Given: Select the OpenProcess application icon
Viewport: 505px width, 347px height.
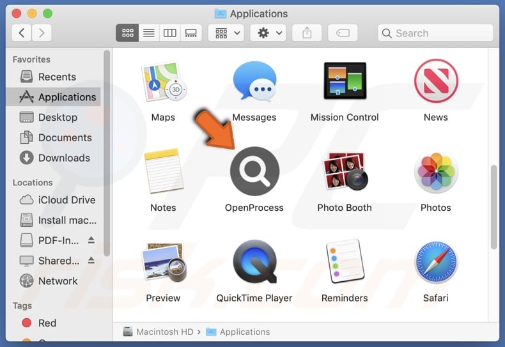Looking at the screenshot, I should [x=254, y=171].
